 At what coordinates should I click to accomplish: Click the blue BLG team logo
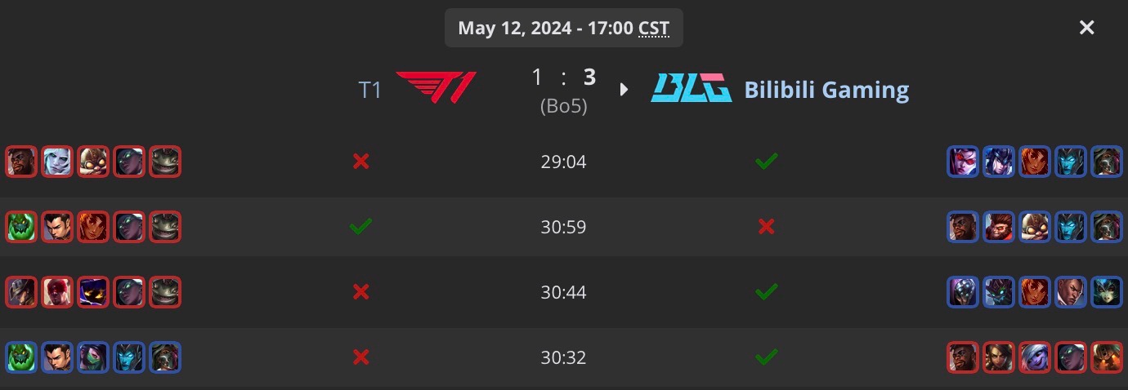[x=691, y=88]
